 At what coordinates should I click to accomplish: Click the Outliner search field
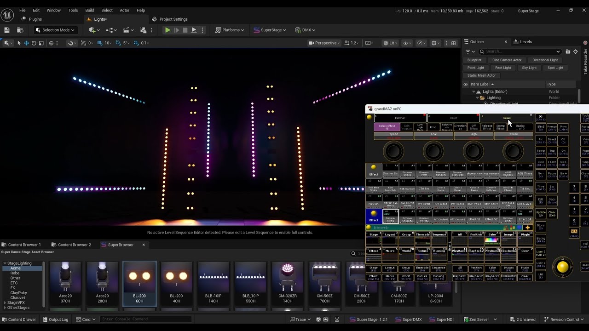tap(520, 51)
